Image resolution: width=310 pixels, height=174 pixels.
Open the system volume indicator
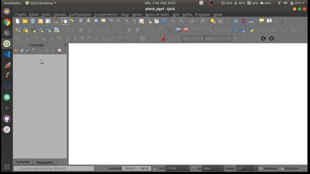coord(285,3)
